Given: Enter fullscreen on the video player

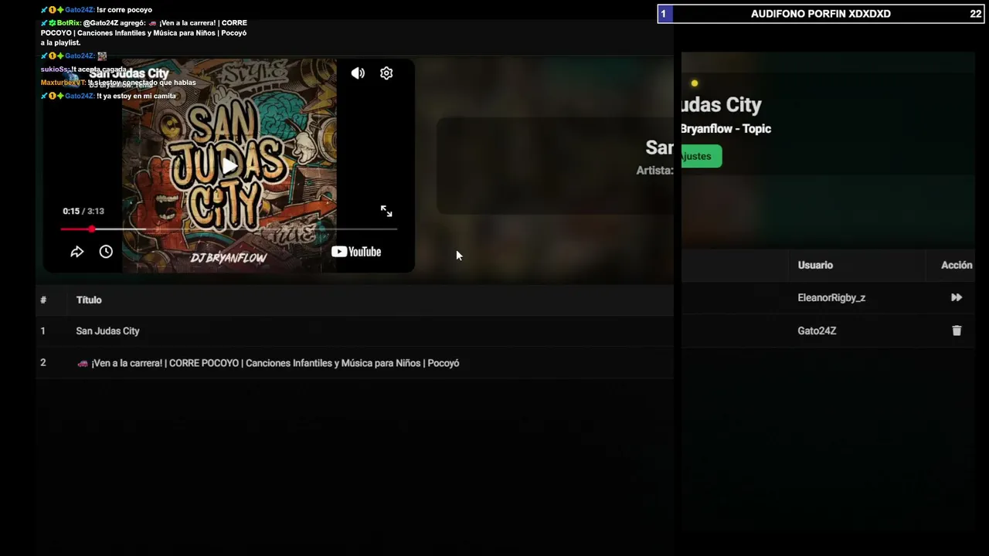Looking at the screenshot, I should pyautogui.click(x=386, y=211).
